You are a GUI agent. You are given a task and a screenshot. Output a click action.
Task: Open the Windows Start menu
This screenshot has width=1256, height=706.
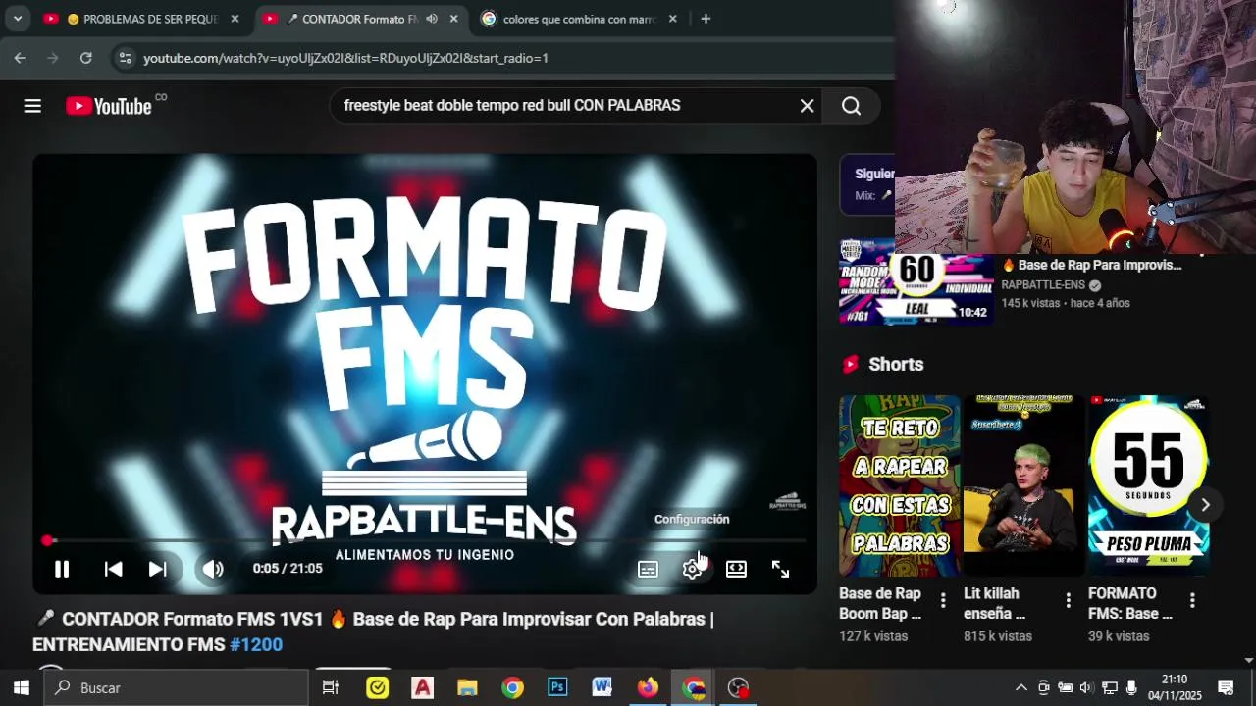point(21,687)
